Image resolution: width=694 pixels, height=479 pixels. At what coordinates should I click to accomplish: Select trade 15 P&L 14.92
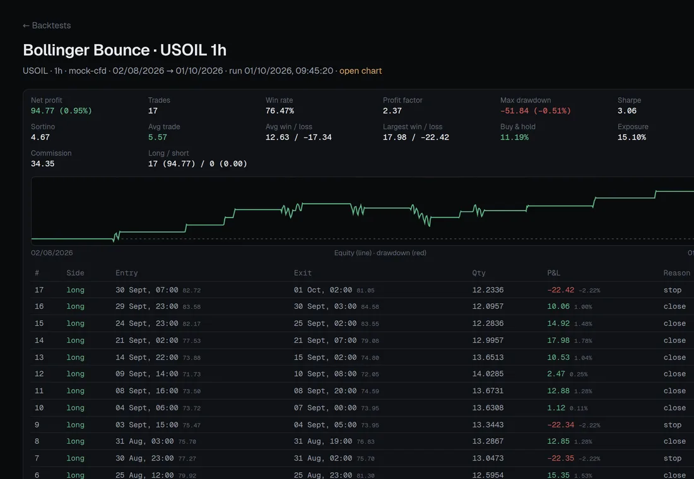click(558, 323)
